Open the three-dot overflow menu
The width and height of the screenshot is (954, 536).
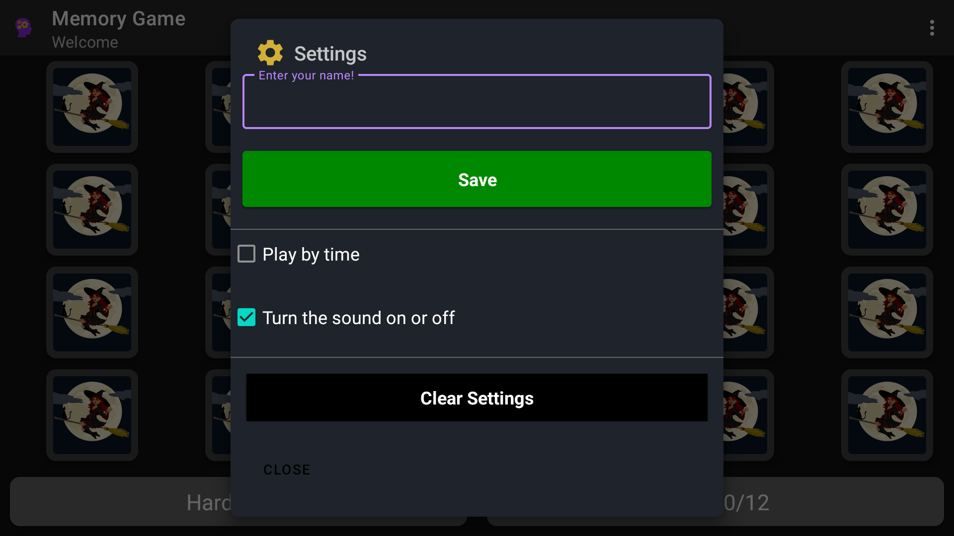pos(932,28)
